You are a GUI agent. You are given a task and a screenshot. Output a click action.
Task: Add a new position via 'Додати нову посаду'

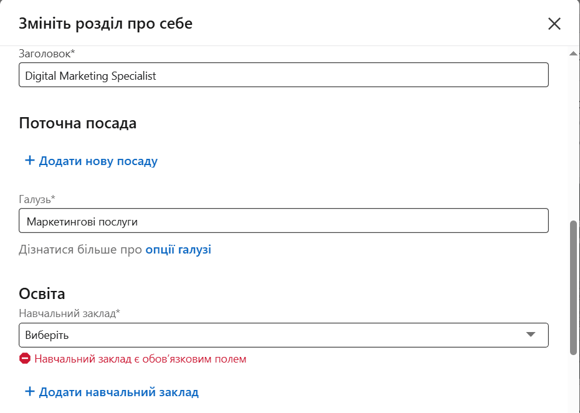coord(98,161)
